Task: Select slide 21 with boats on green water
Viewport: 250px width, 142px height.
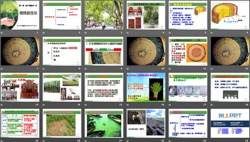Action: pos(104,123)
